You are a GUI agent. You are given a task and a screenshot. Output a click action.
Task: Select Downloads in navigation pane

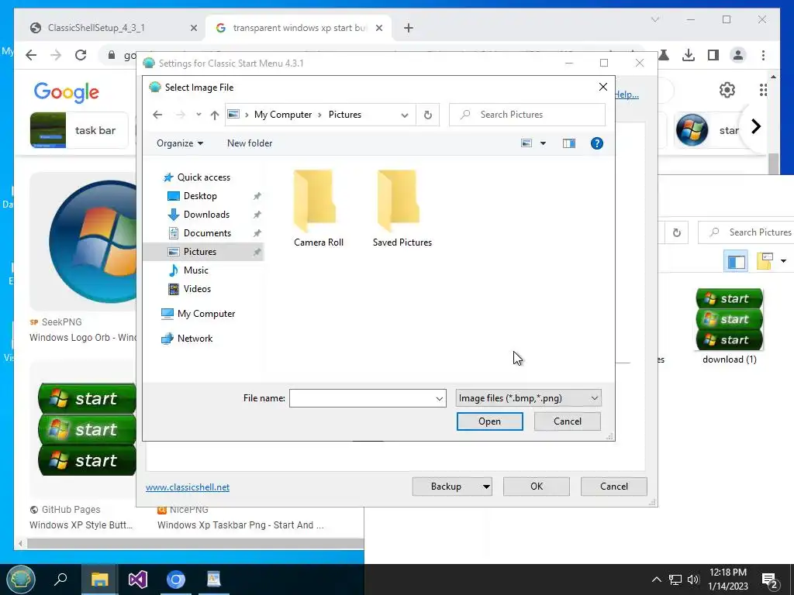(206, 215)
